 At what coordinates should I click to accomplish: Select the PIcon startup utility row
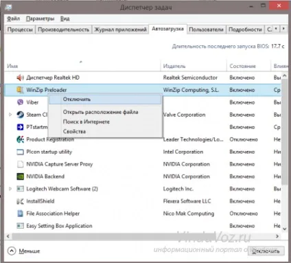[x=143, y=152]
